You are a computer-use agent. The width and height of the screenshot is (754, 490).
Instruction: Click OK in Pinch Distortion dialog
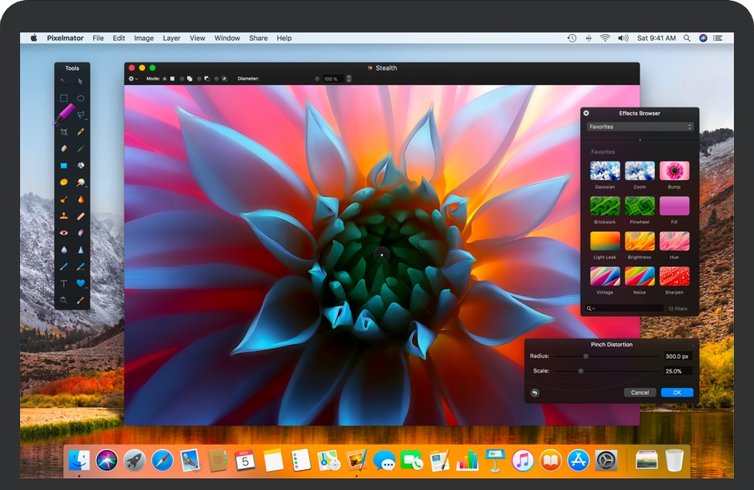click(677, 393)
